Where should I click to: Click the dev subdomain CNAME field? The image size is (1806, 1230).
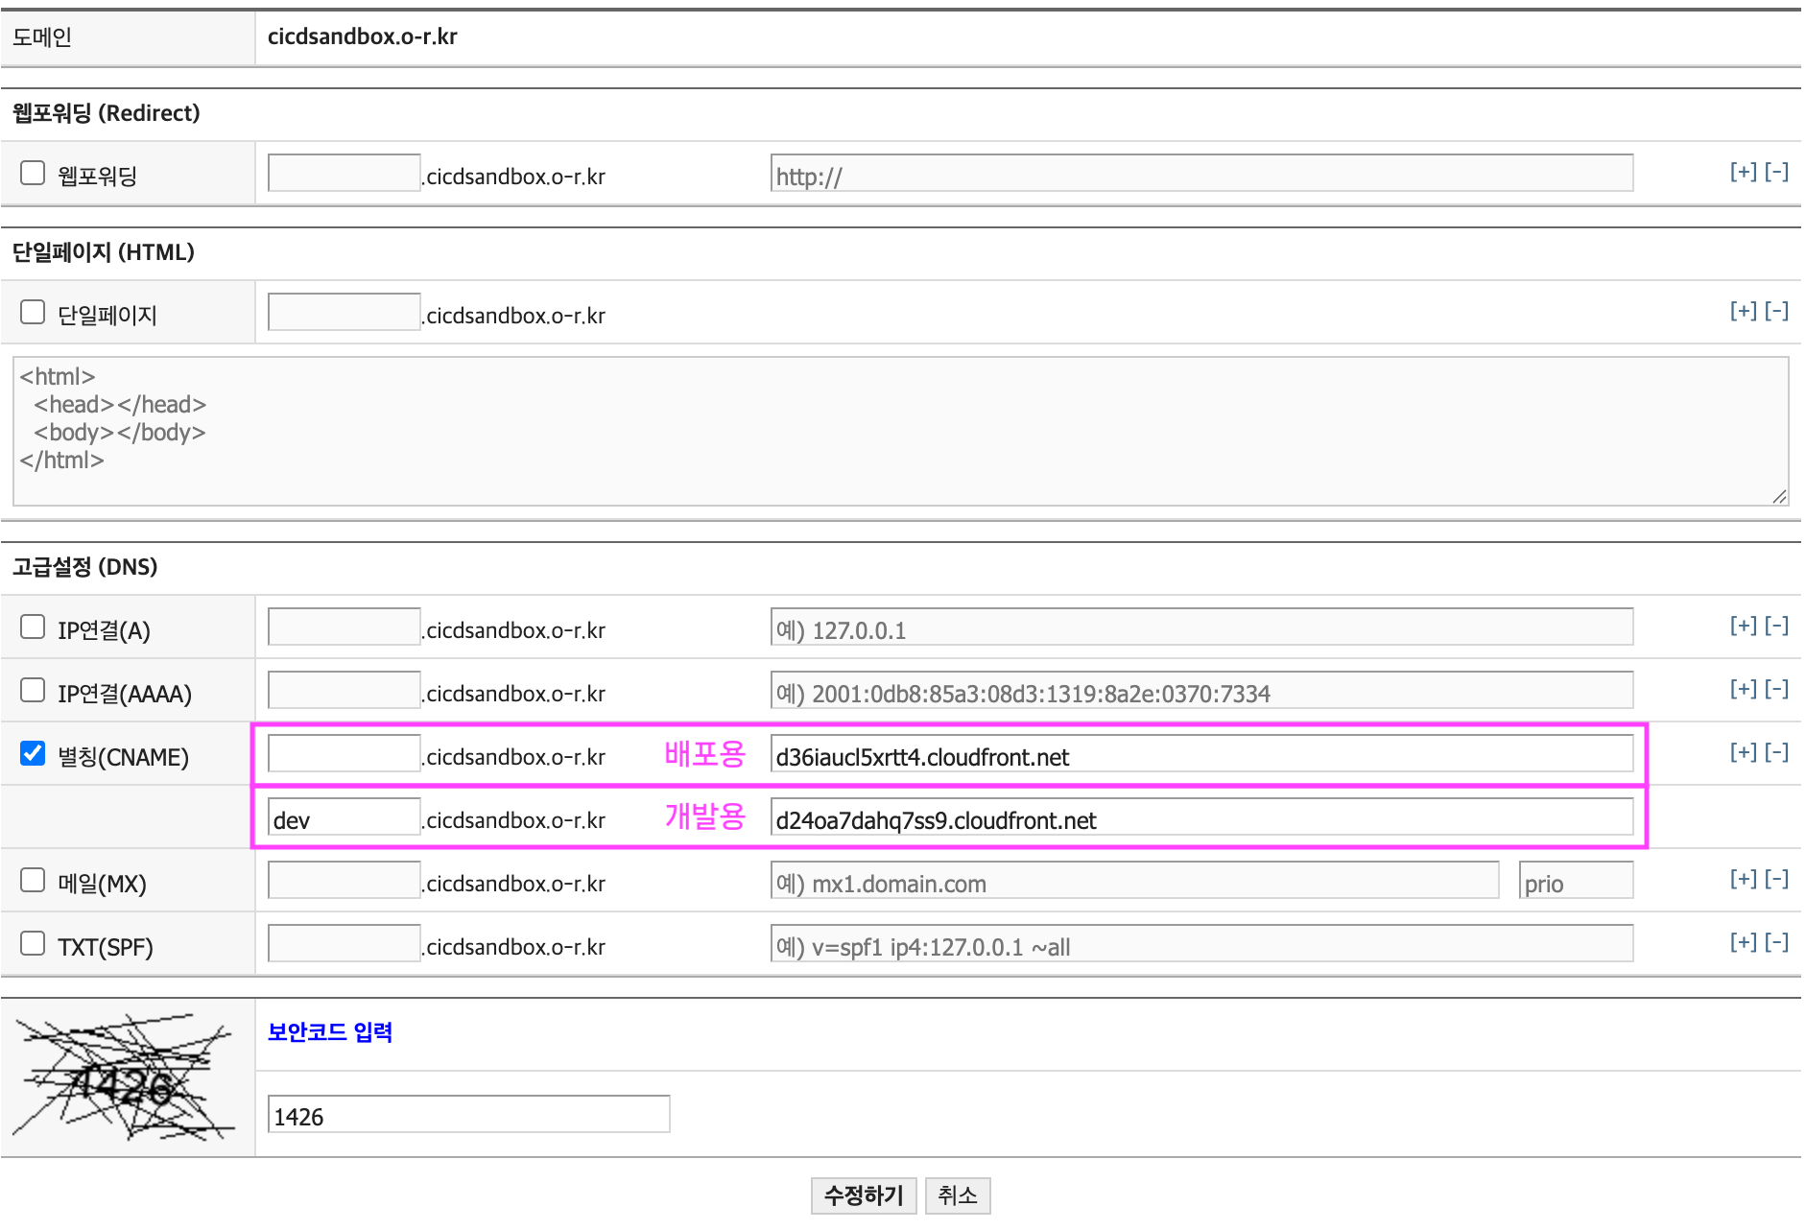[344, 817]
